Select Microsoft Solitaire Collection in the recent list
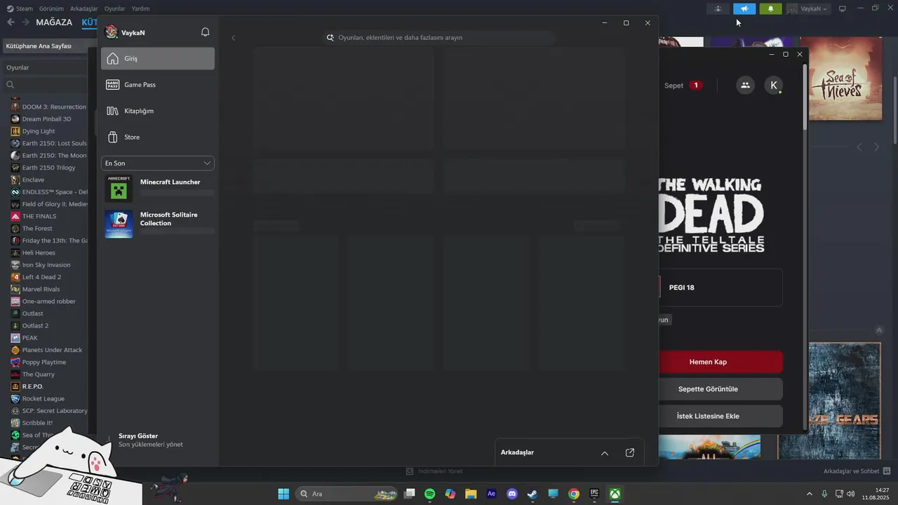Screen dimensions: 898x505 click(x=159, y=224)
